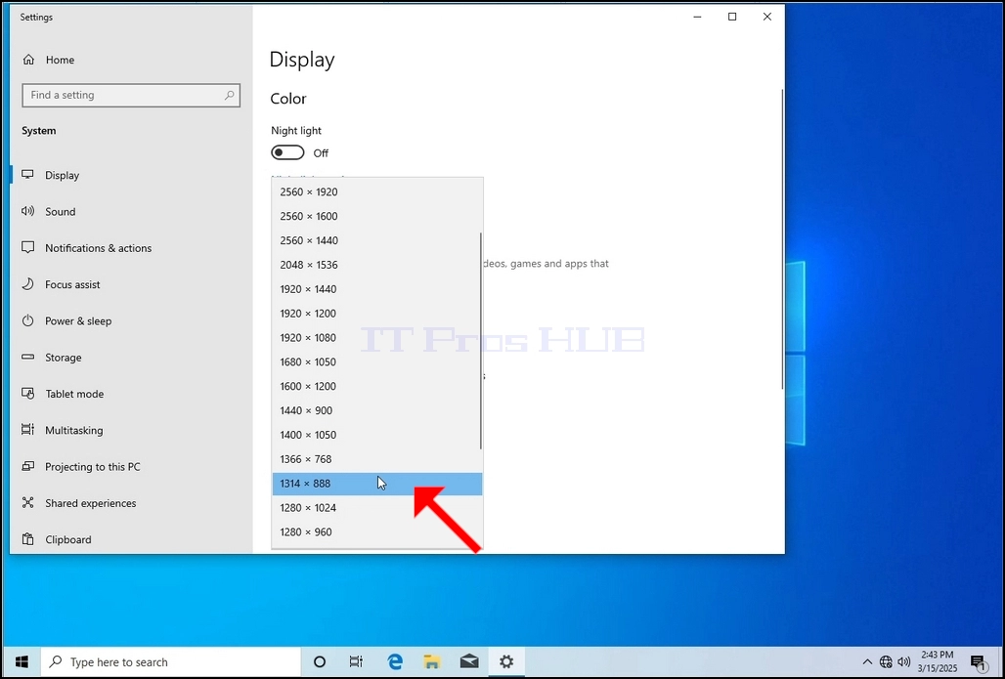Open the network status tray icon
Image resolution: width=1005 pixels, height=679 pixels.
pyautogui.click(x=886, y=661)
